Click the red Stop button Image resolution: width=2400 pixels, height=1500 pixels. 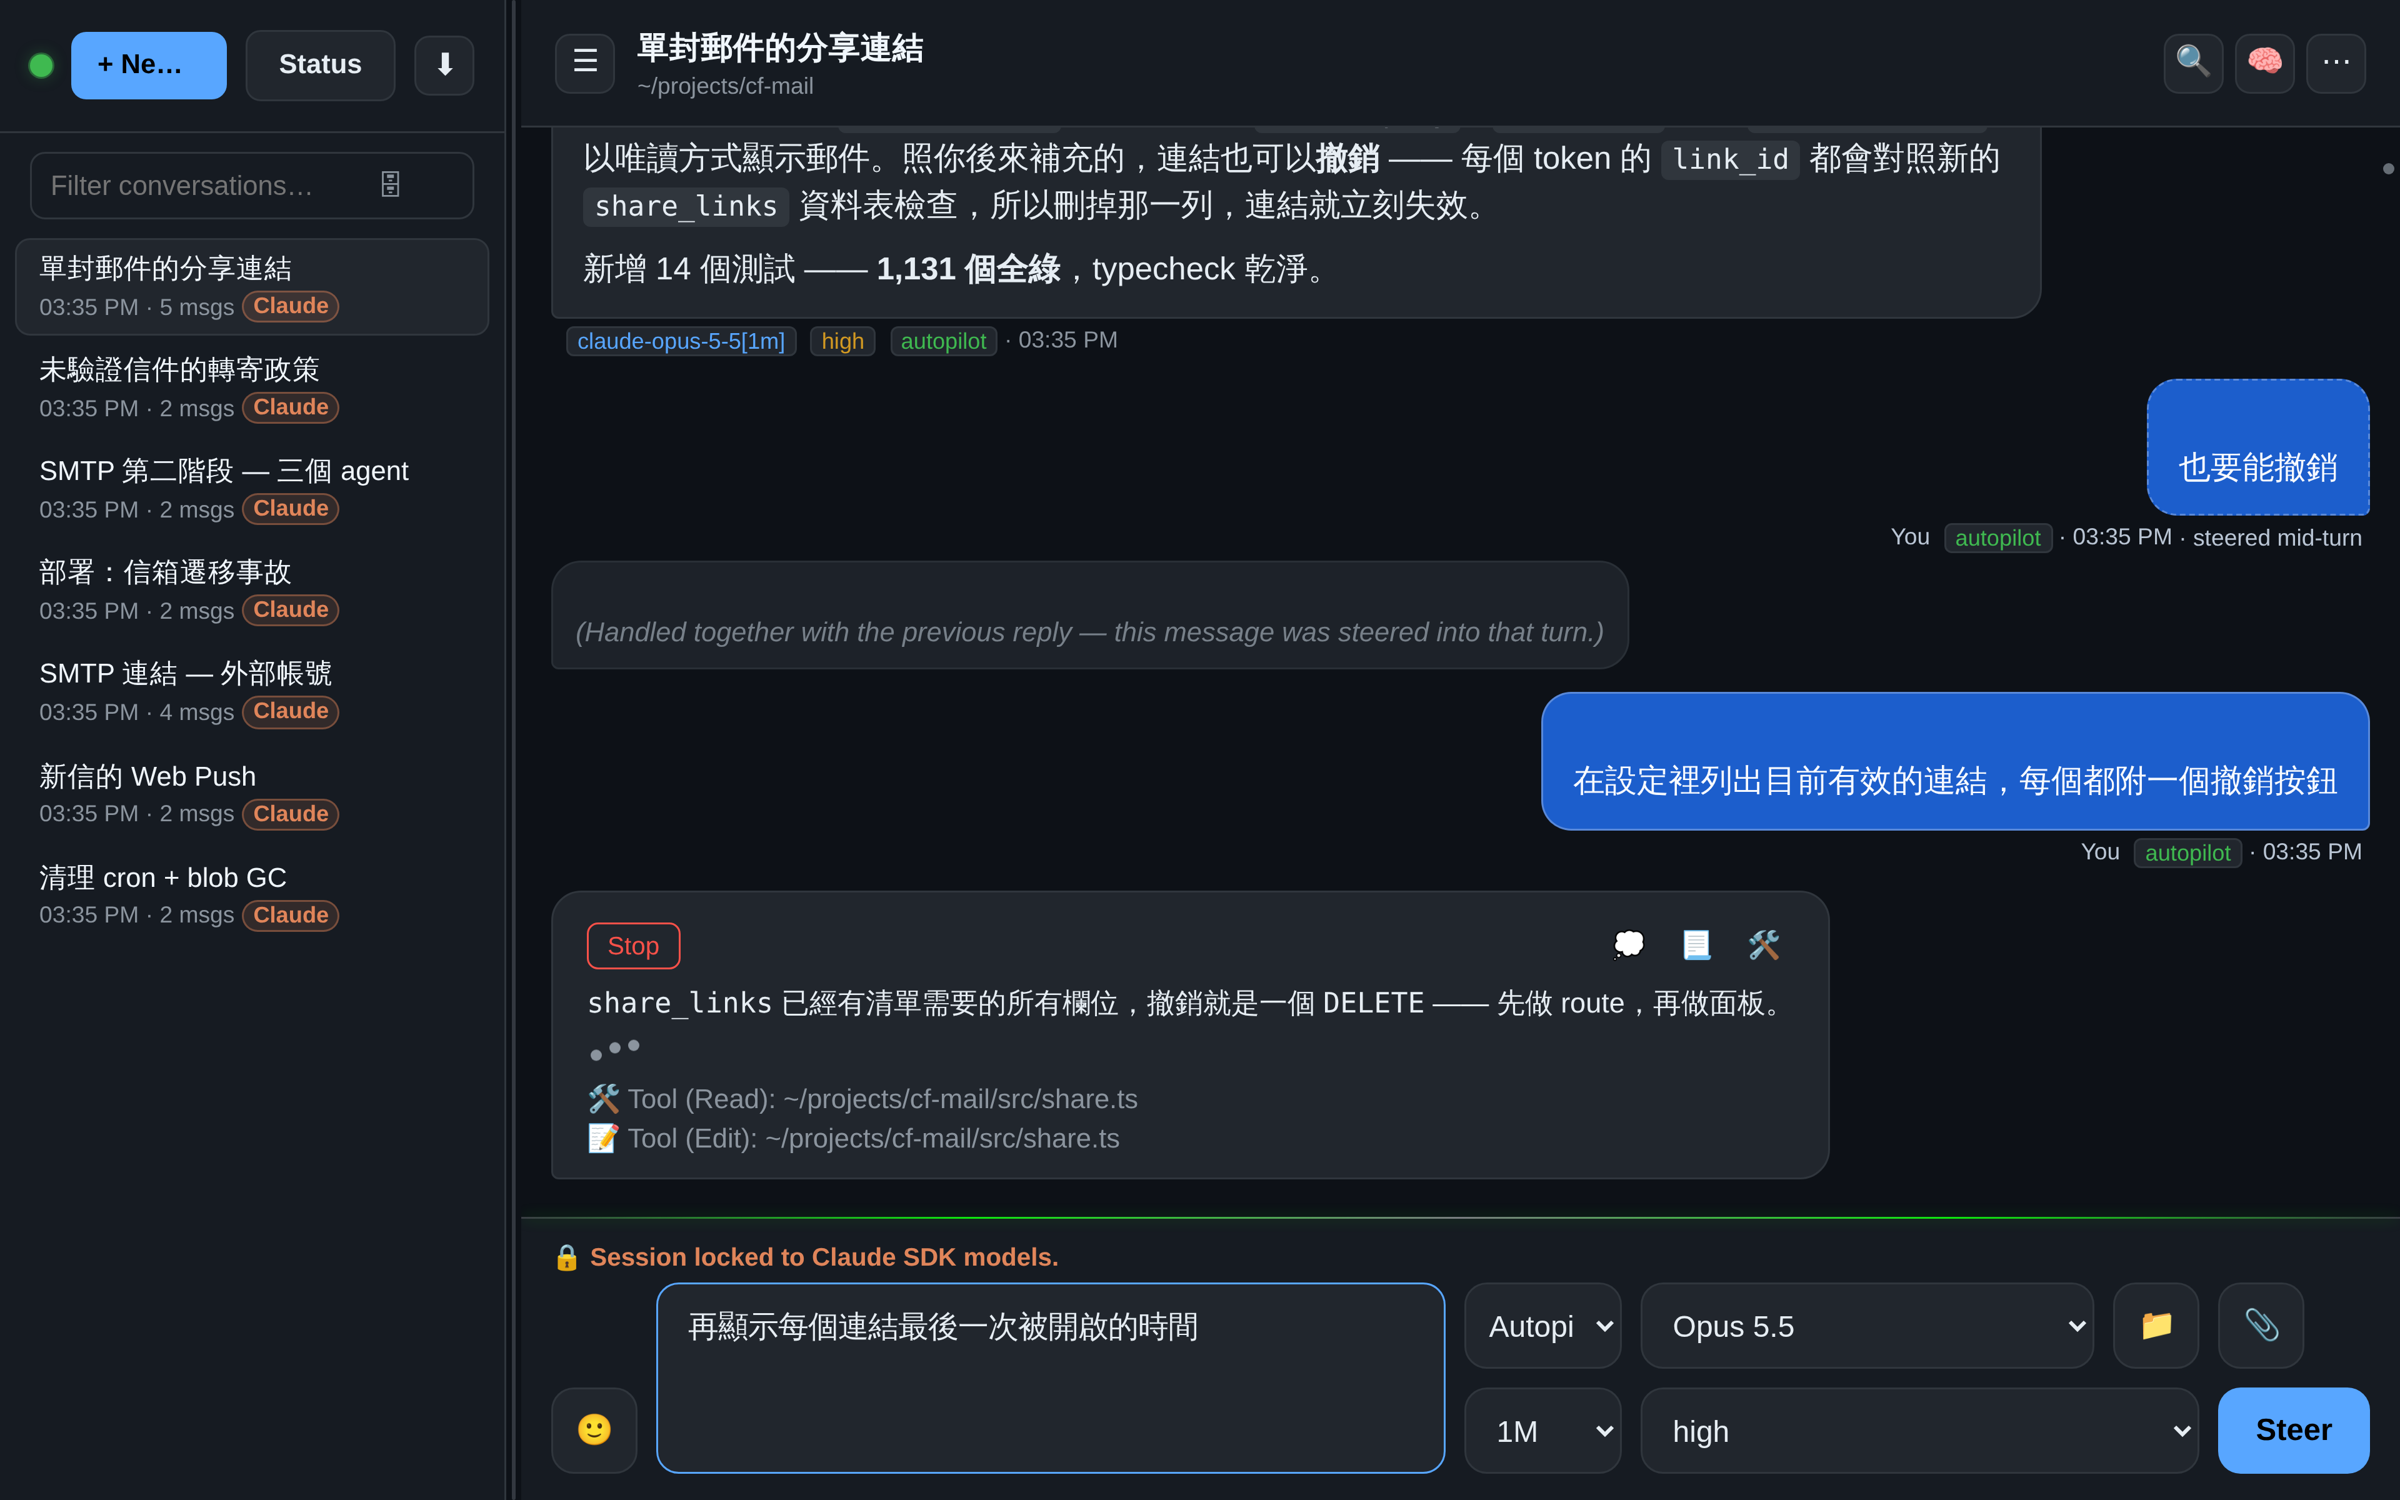[x=632, y=946]
